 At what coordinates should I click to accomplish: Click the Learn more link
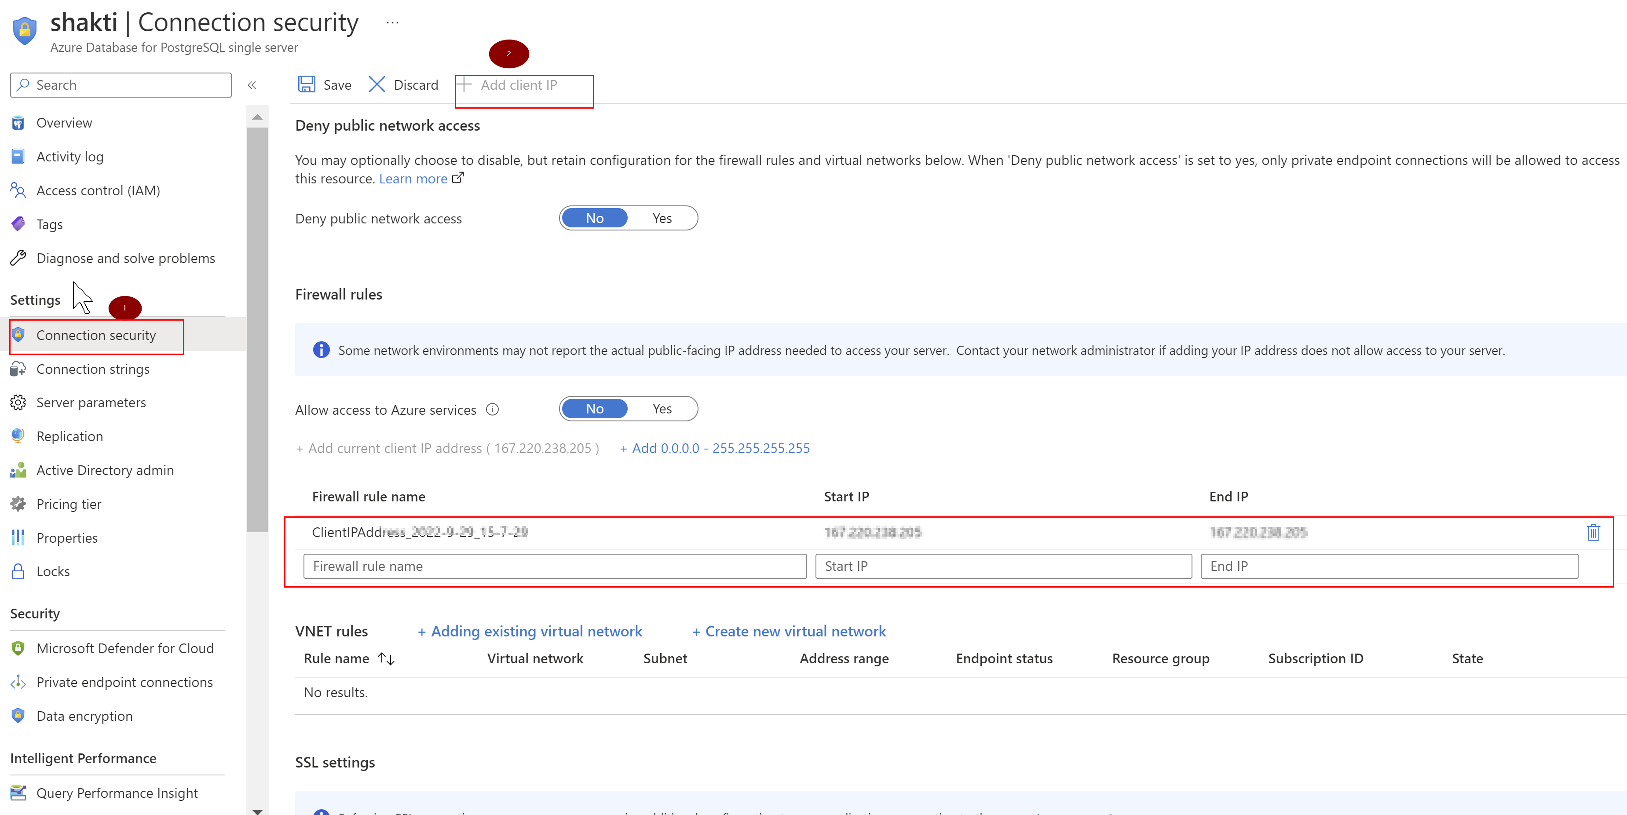(x=413, y=179)
